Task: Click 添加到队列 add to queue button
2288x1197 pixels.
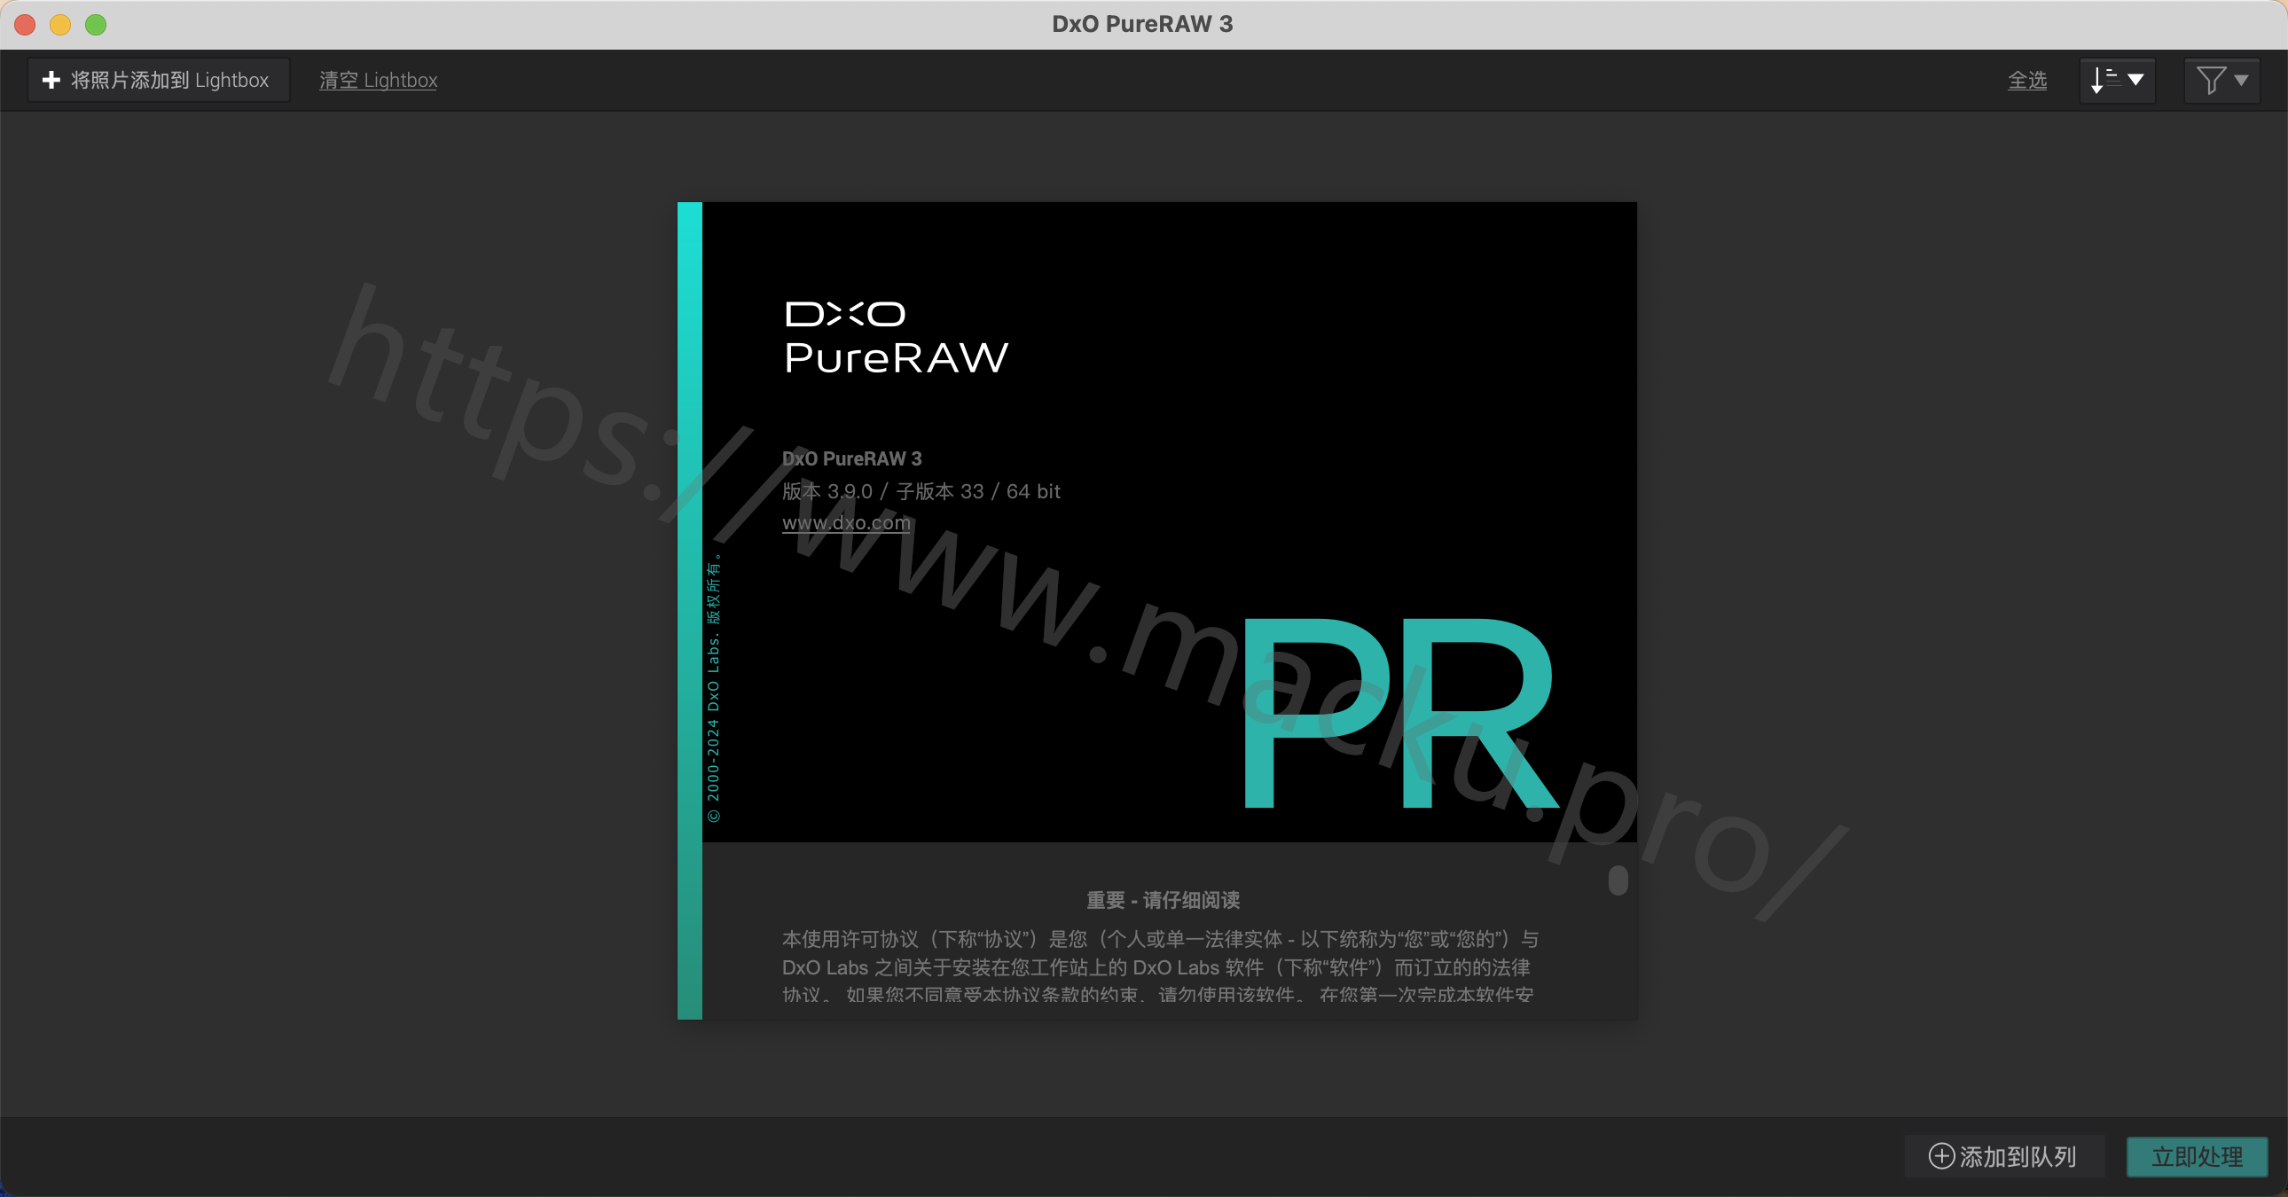Action: pos(2004,1156)
